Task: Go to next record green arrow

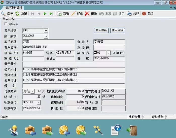Action: tap(45, 14)
